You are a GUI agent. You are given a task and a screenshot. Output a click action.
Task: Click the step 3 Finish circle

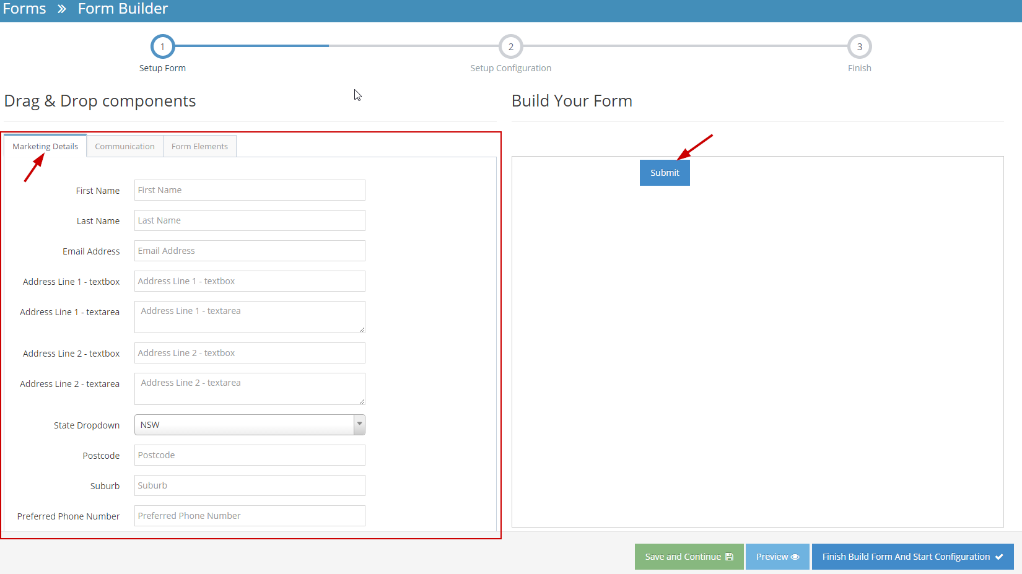(859, 46)
